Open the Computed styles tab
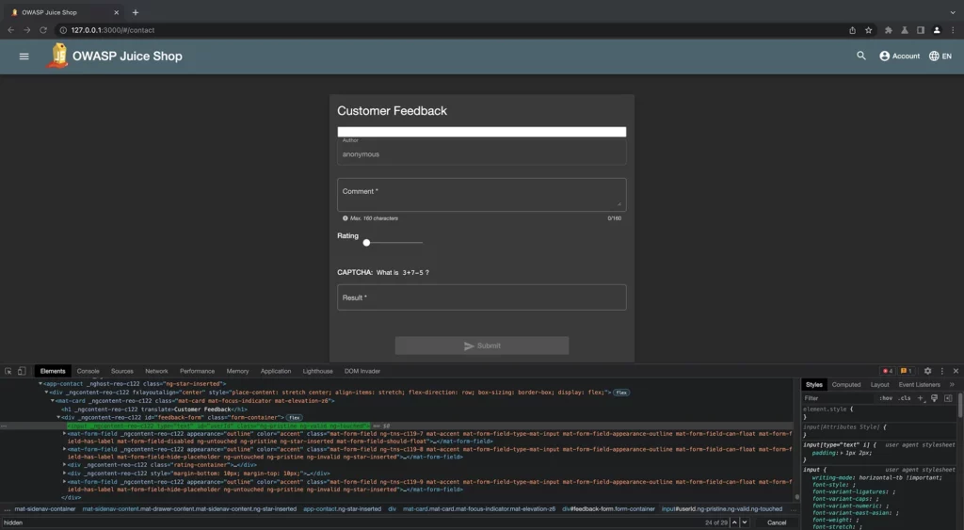Screen dimensions: 964x530 tap(846, 384)
